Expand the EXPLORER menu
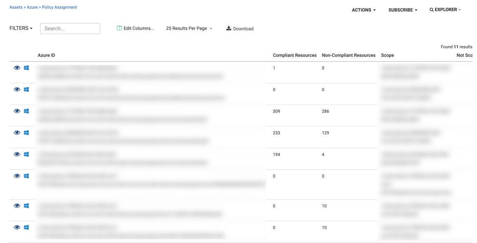This screenshot has width=477, height=243. click(x=446, y=10)
